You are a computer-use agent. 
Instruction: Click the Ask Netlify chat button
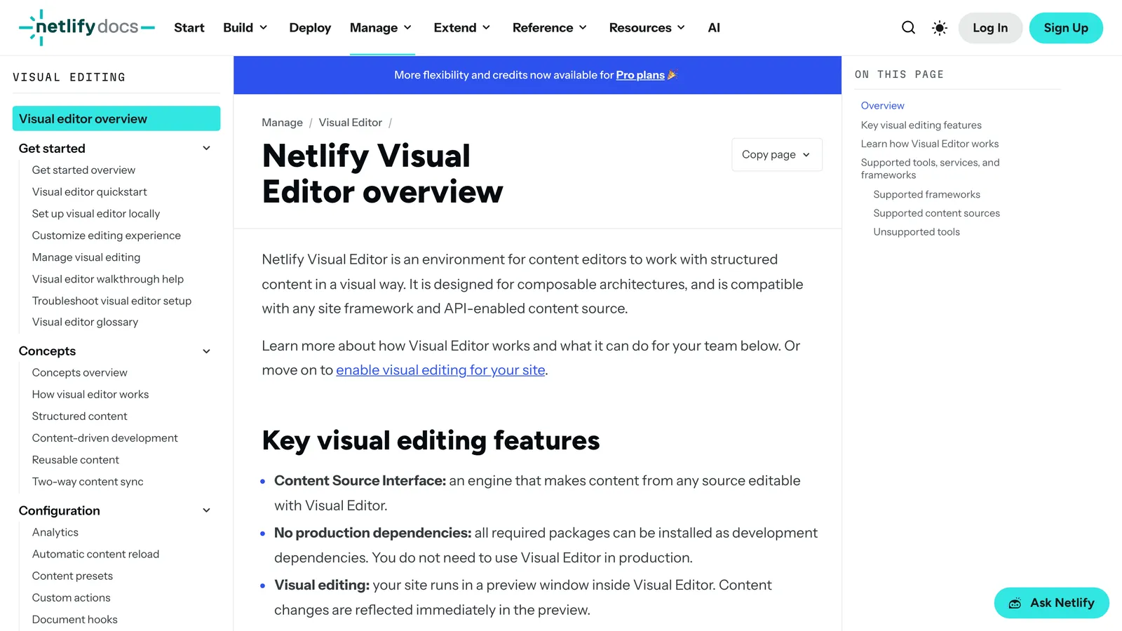1051,603
